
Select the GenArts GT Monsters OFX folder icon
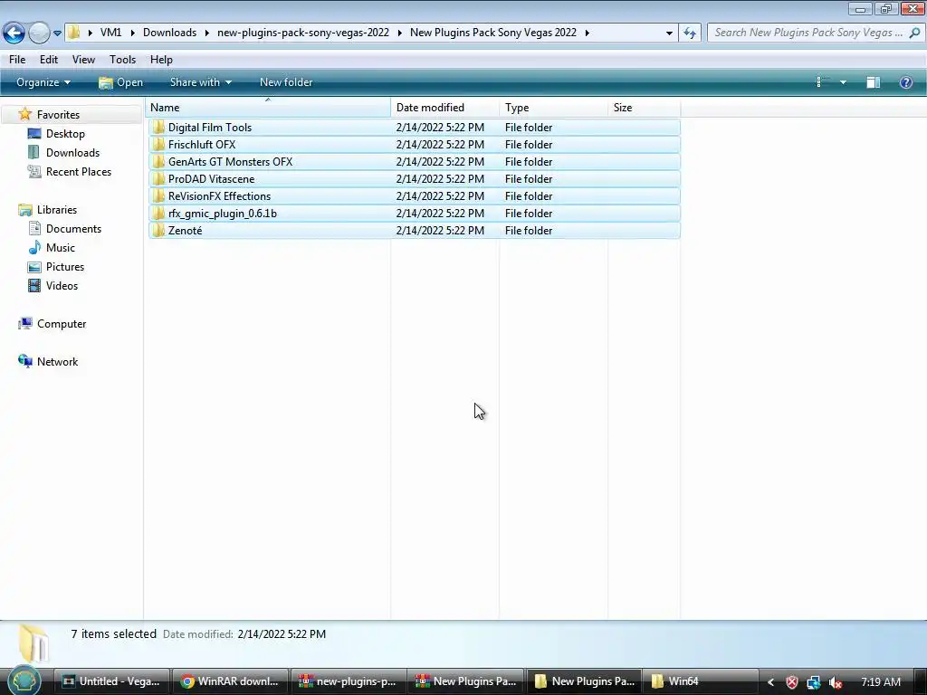tap(158, 161)
